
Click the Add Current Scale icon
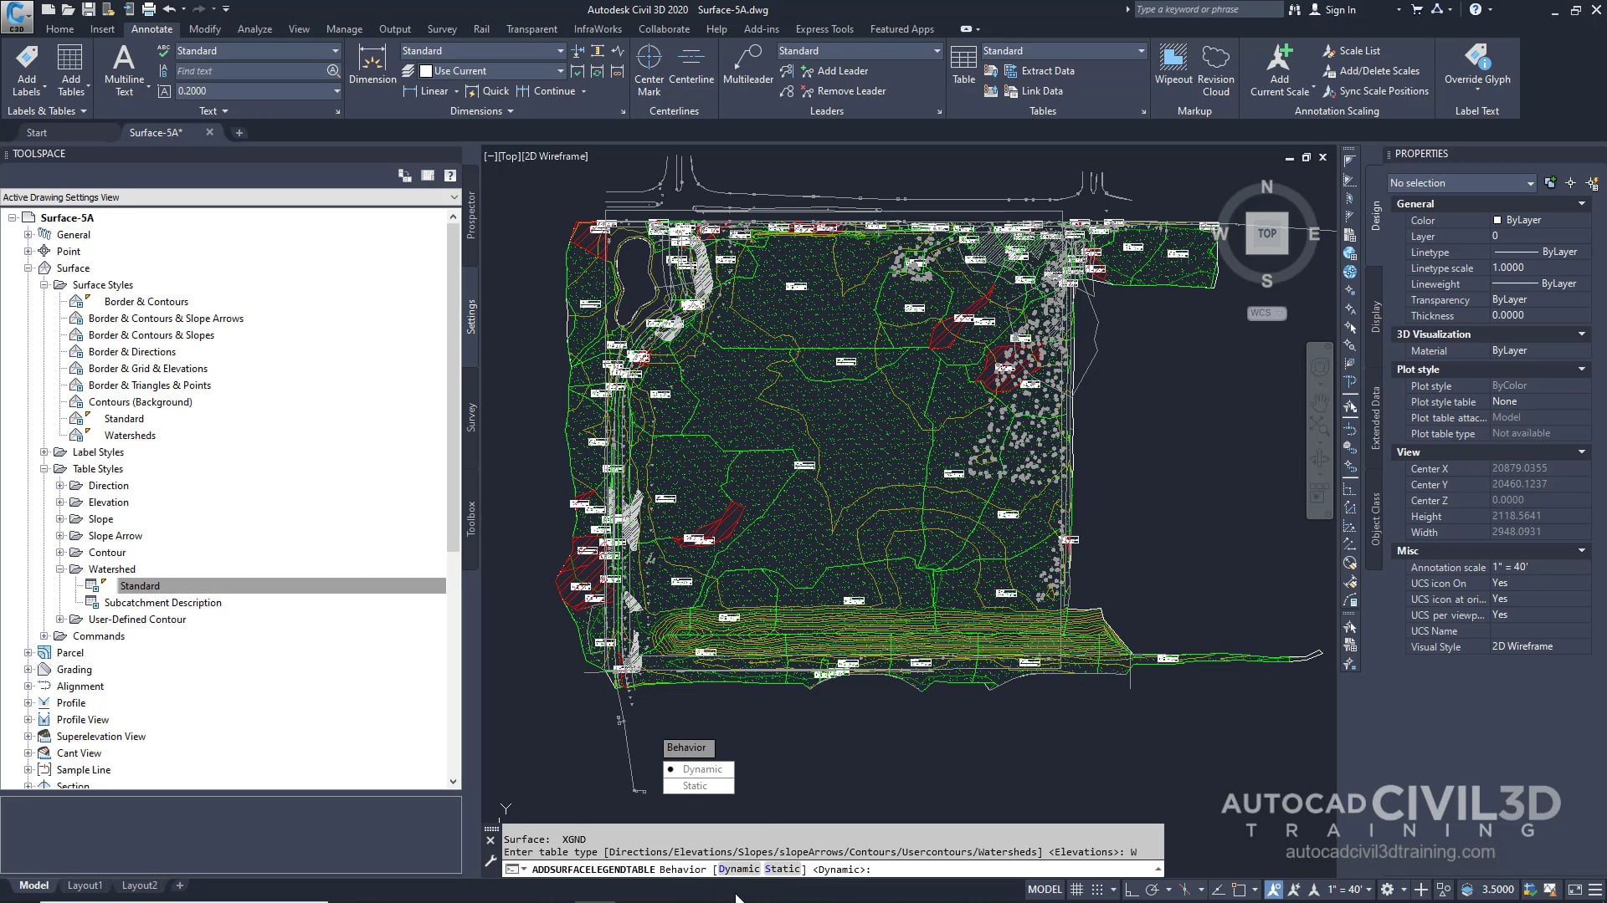click(1279, 59)
